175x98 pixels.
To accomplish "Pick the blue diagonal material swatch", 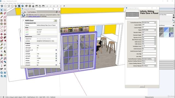I will click(x=166, y=30).
